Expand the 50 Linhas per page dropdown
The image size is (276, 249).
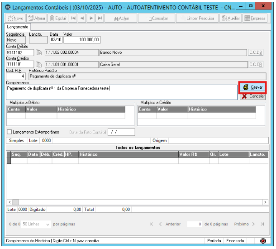36,224
